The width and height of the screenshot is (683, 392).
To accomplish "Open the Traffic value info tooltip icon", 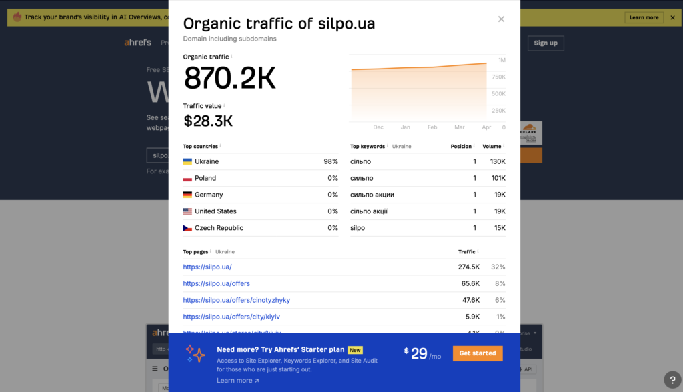I will pos(225,105).
